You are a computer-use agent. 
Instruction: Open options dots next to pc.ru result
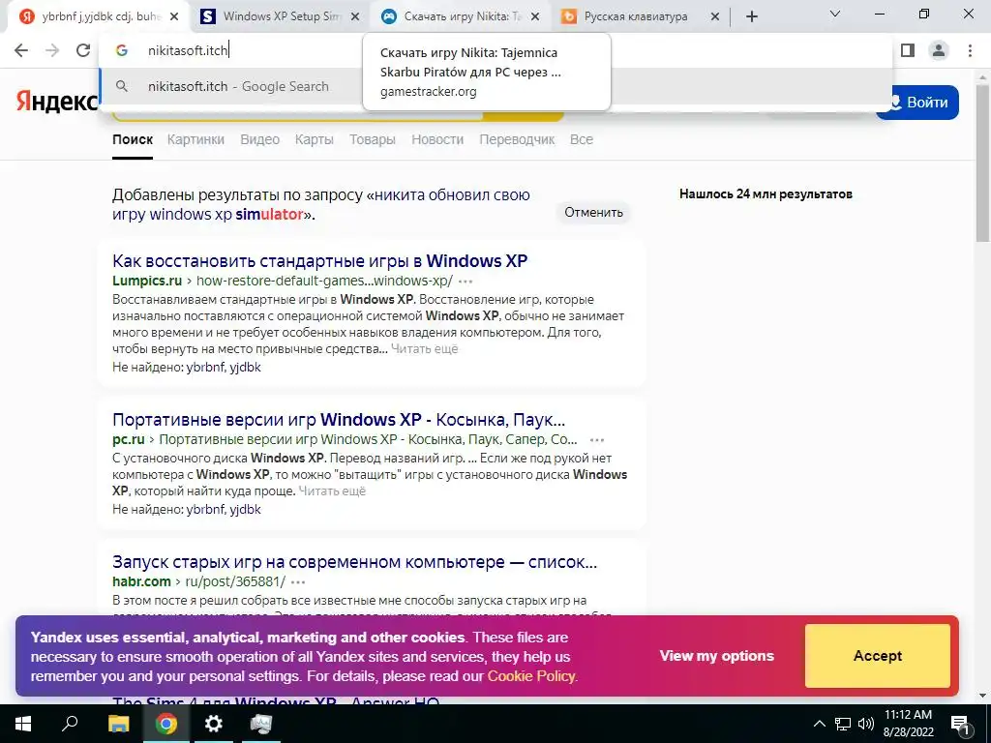[596, 440]
